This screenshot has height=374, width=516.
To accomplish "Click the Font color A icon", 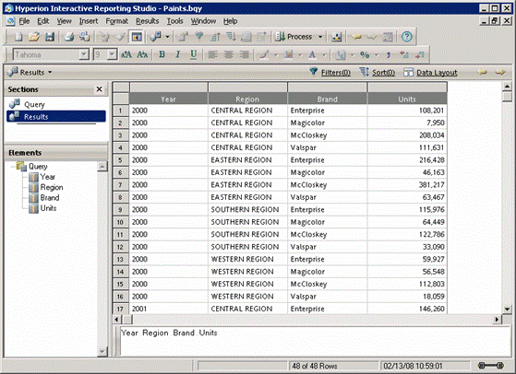I will point(312,54).
